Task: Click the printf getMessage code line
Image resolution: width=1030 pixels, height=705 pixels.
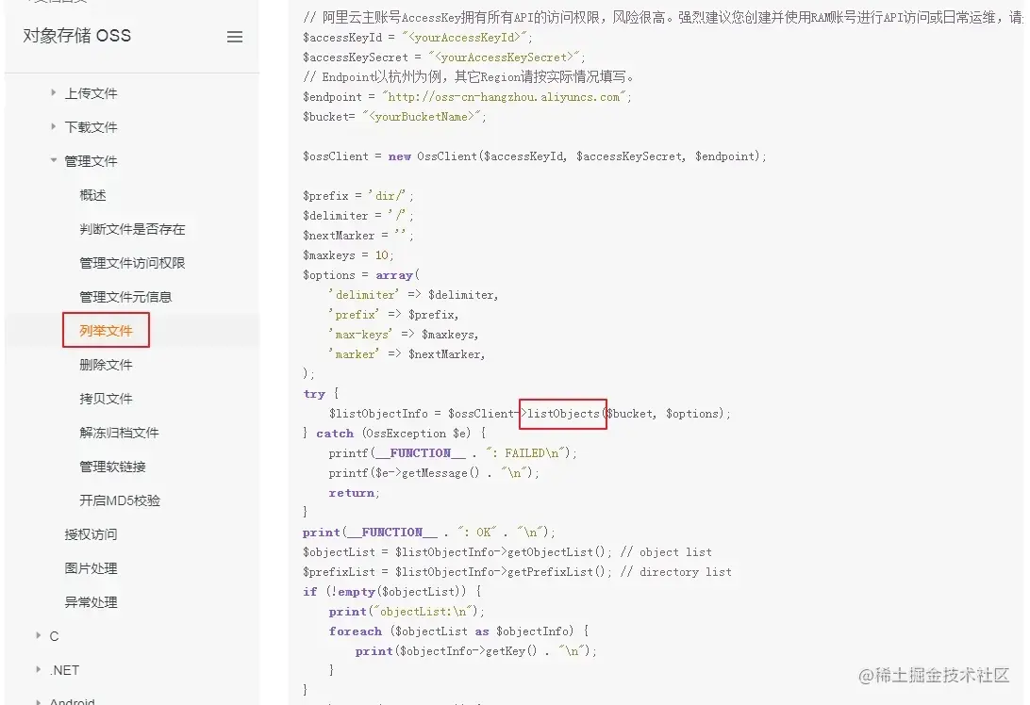Action: click(x=434, y=472)
